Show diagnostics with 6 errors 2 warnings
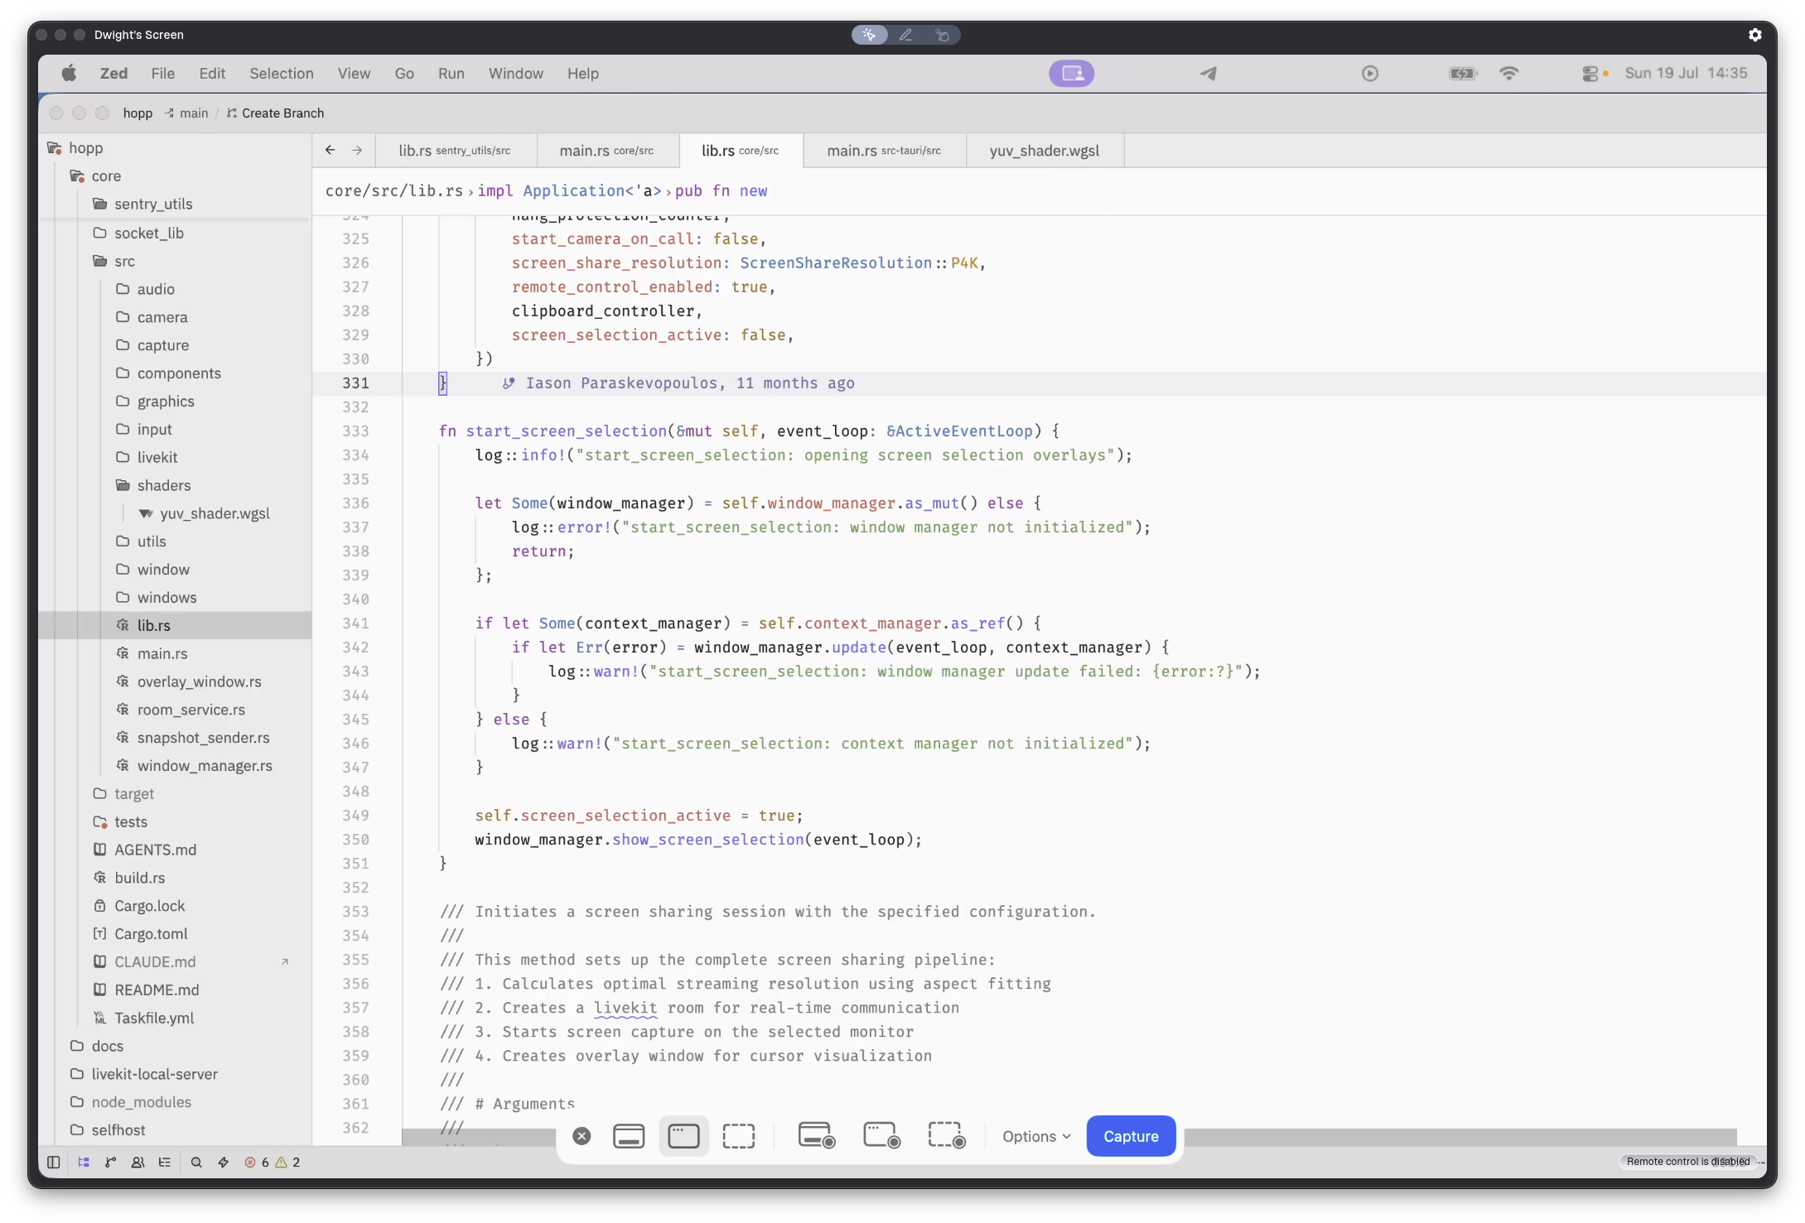The width and height of the screenshot is (1805, 1223). (x=273, y=1162)
